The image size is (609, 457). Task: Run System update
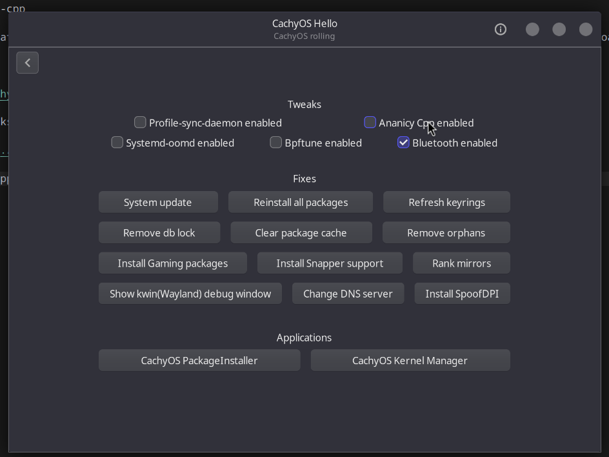pyautogui.click(x=158, y=202)
